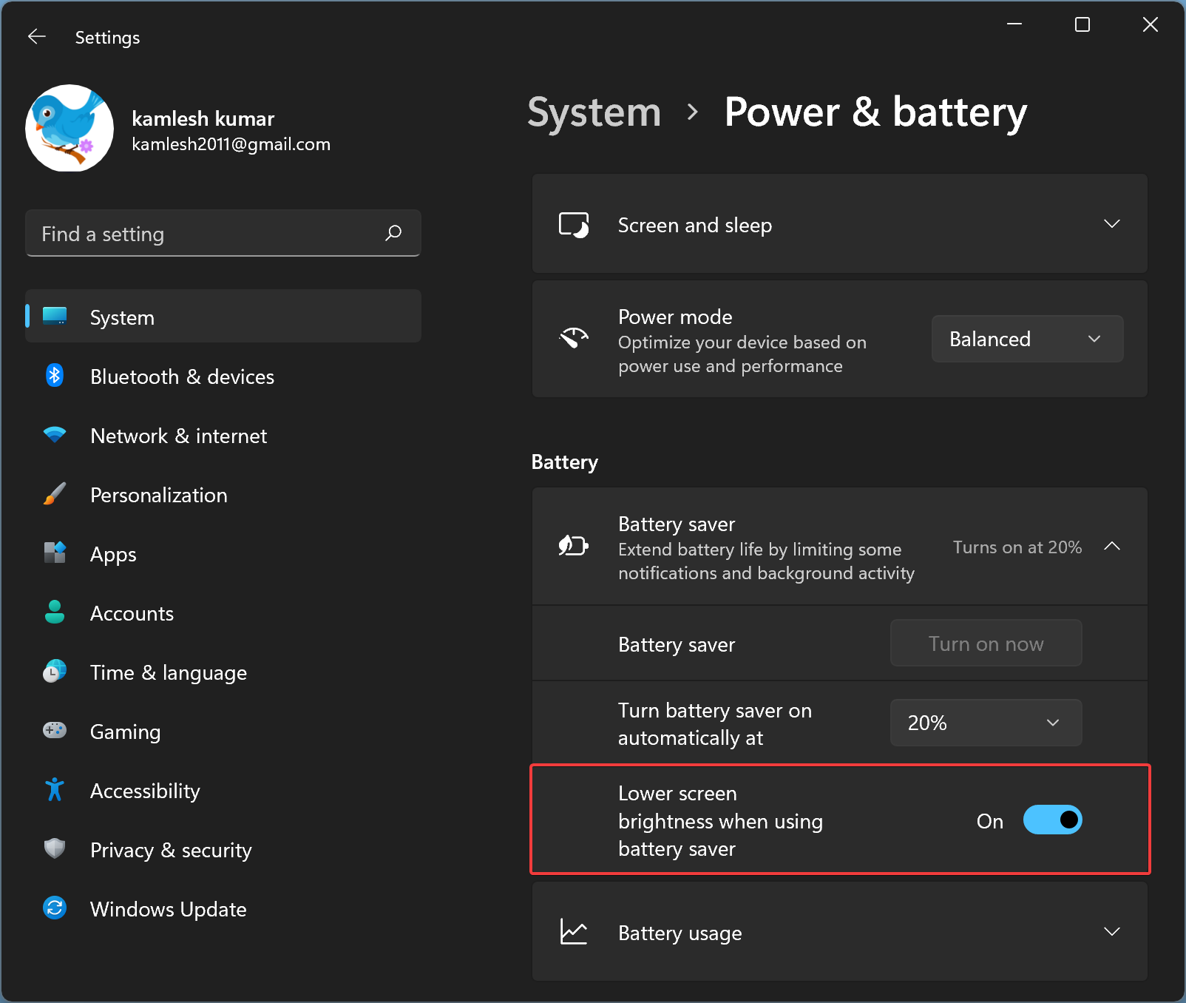Open the Apps settings page
The width and height of the screenshot is (1186, 1003).
223,553
